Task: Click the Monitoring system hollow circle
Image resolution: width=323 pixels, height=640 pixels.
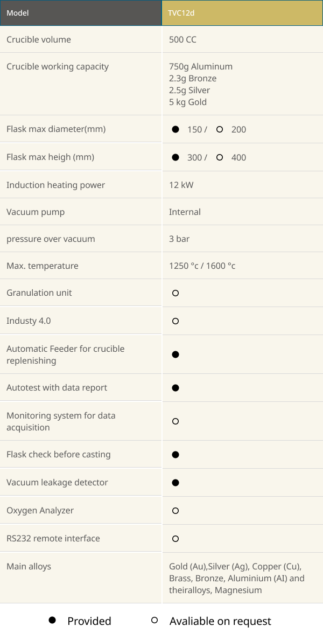Action: coord(175,421)
